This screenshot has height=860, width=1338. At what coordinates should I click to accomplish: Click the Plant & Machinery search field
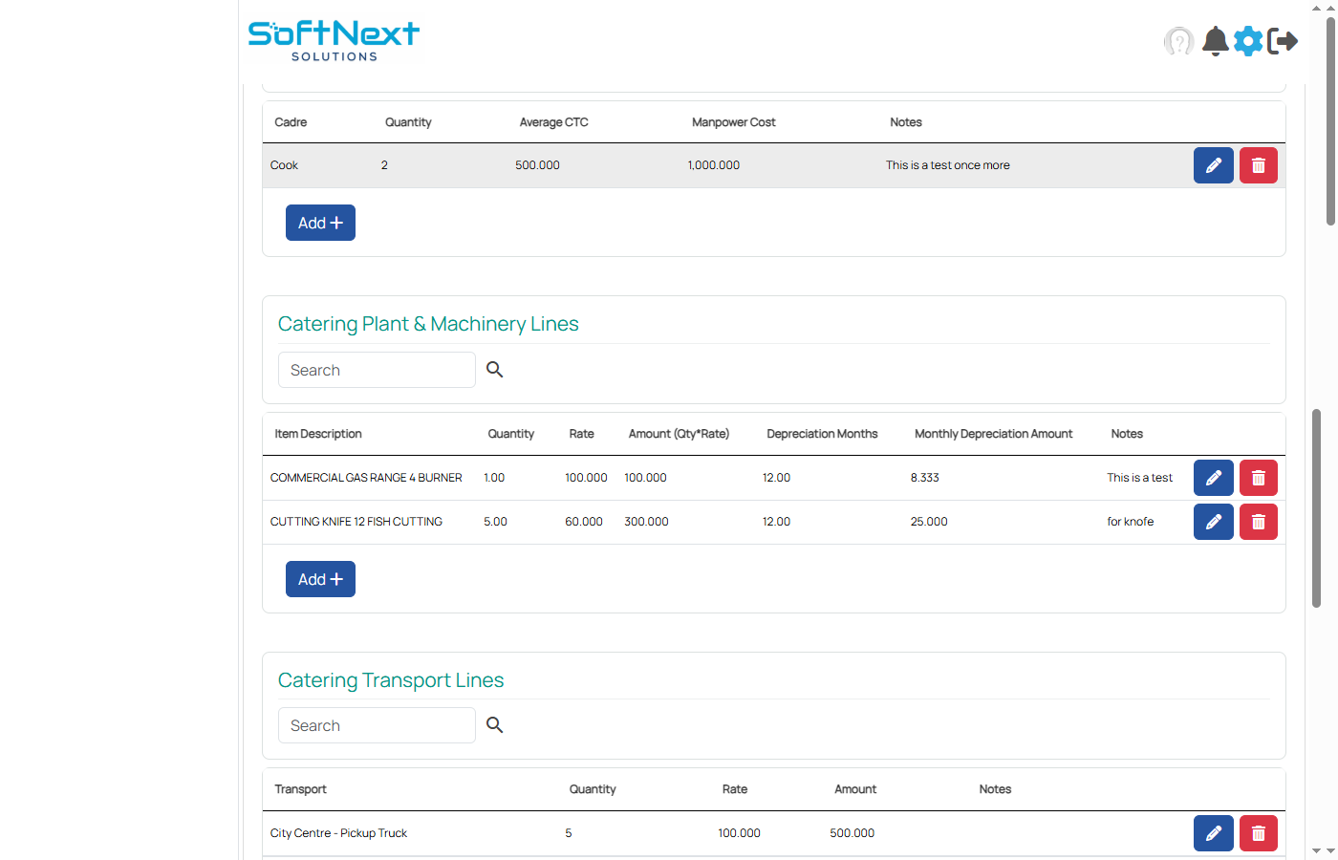pos(376,369)
